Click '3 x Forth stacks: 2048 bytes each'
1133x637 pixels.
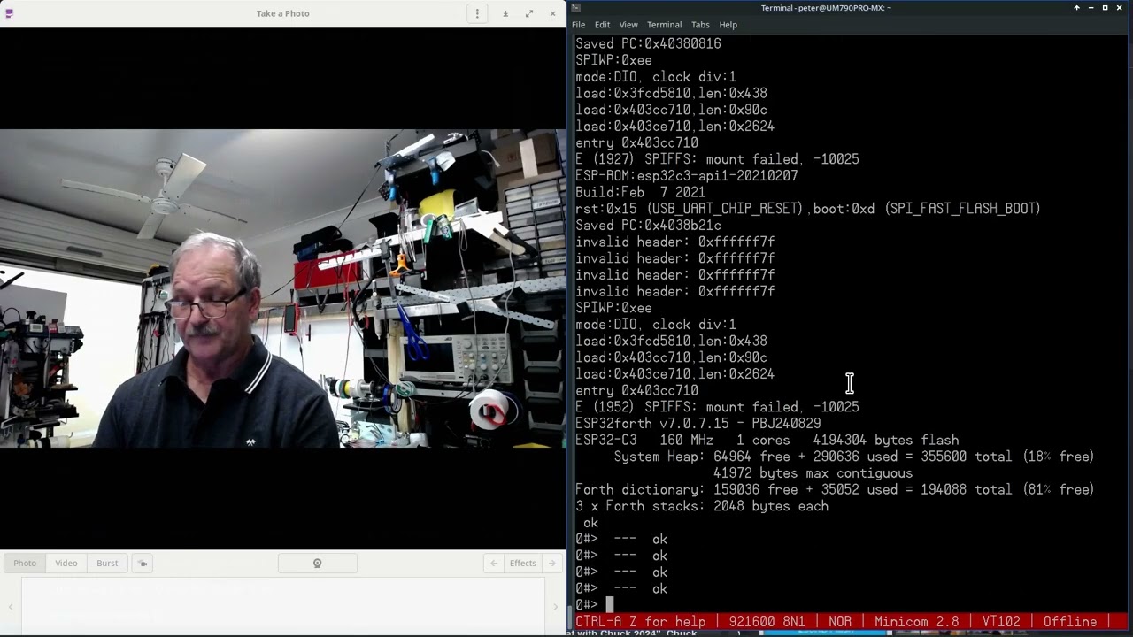click(x=702, y=506)
